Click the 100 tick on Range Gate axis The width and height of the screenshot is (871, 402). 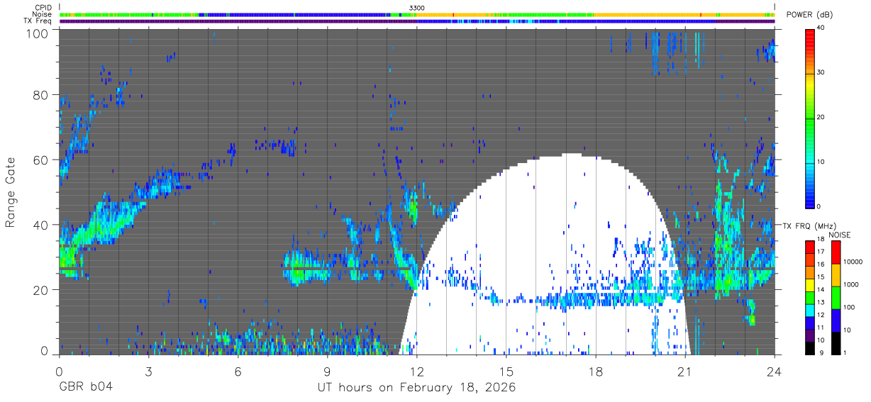pos(36,33)
